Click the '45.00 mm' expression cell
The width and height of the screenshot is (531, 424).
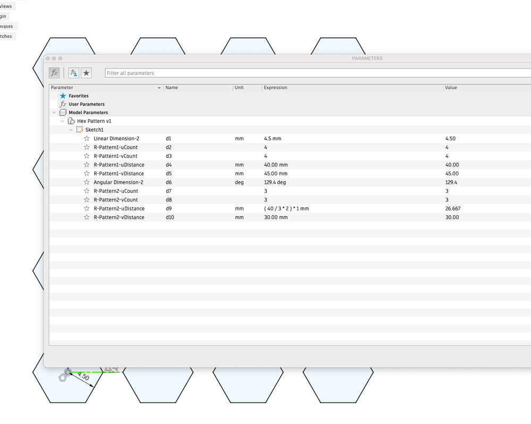click(x=276, y=174)
